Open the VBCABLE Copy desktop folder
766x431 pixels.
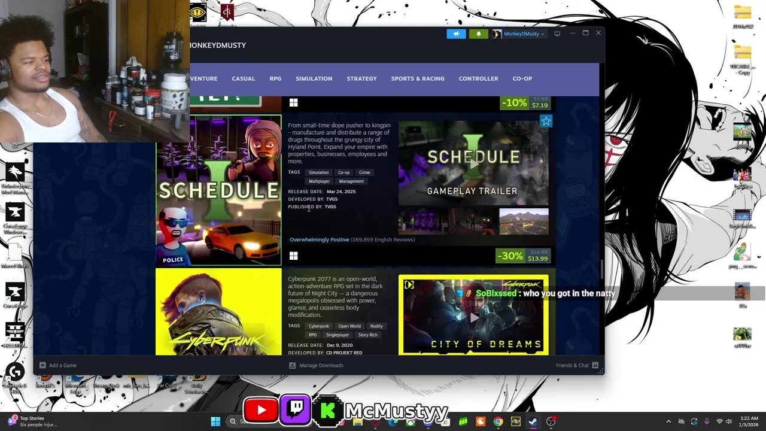[x=743, y=60]
